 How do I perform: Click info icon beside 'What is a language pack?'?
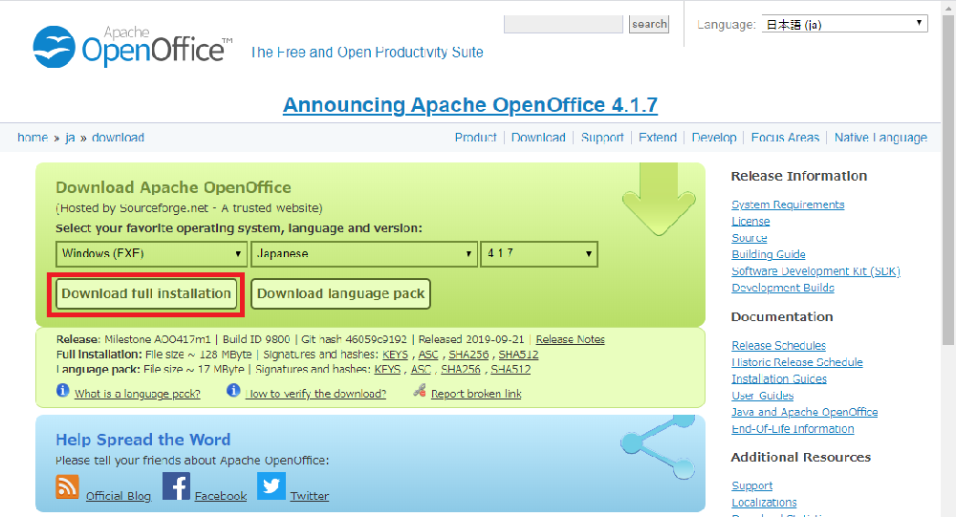point(62,390)
